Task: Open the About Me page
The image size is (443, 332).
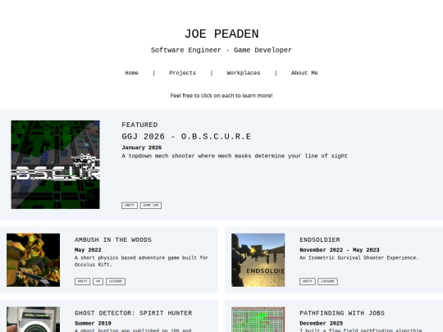Action: pos(304,73)
